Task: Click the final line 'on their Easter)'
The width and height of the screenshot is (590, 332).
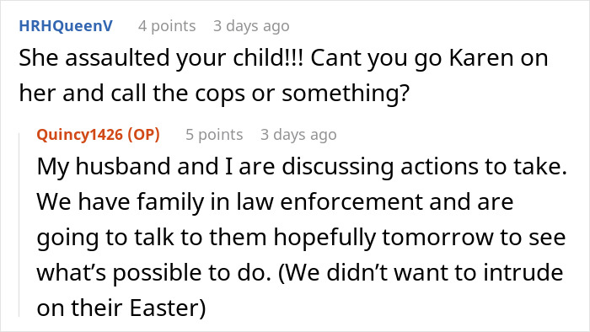Action: coord(121,308)
